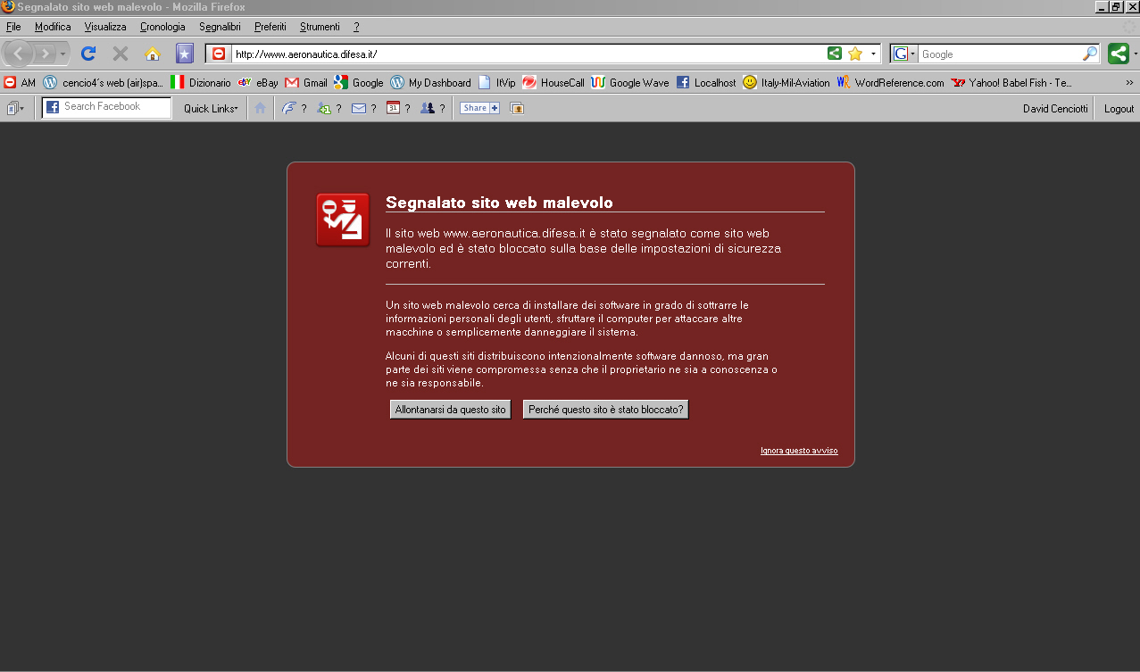Open the Google search engine selector dropdown
Image resolution: width=1140 pixels, height=672 pixels.
click(x=904, y=54)
